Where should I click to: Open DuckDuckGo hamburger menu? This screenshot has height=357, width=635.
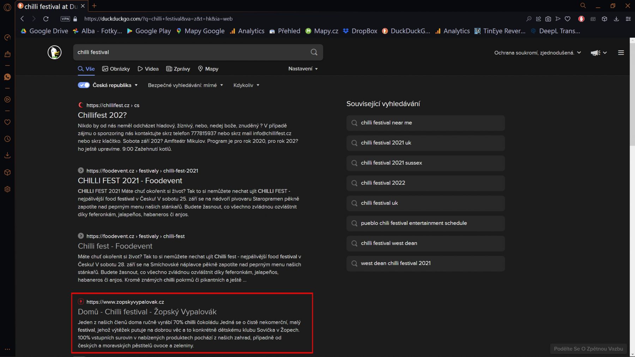[x=621, y=53]
